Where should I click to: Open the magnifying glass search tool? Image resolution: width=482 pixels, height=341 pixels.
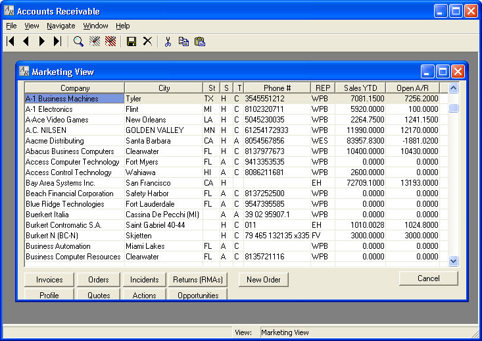[78, 41]
